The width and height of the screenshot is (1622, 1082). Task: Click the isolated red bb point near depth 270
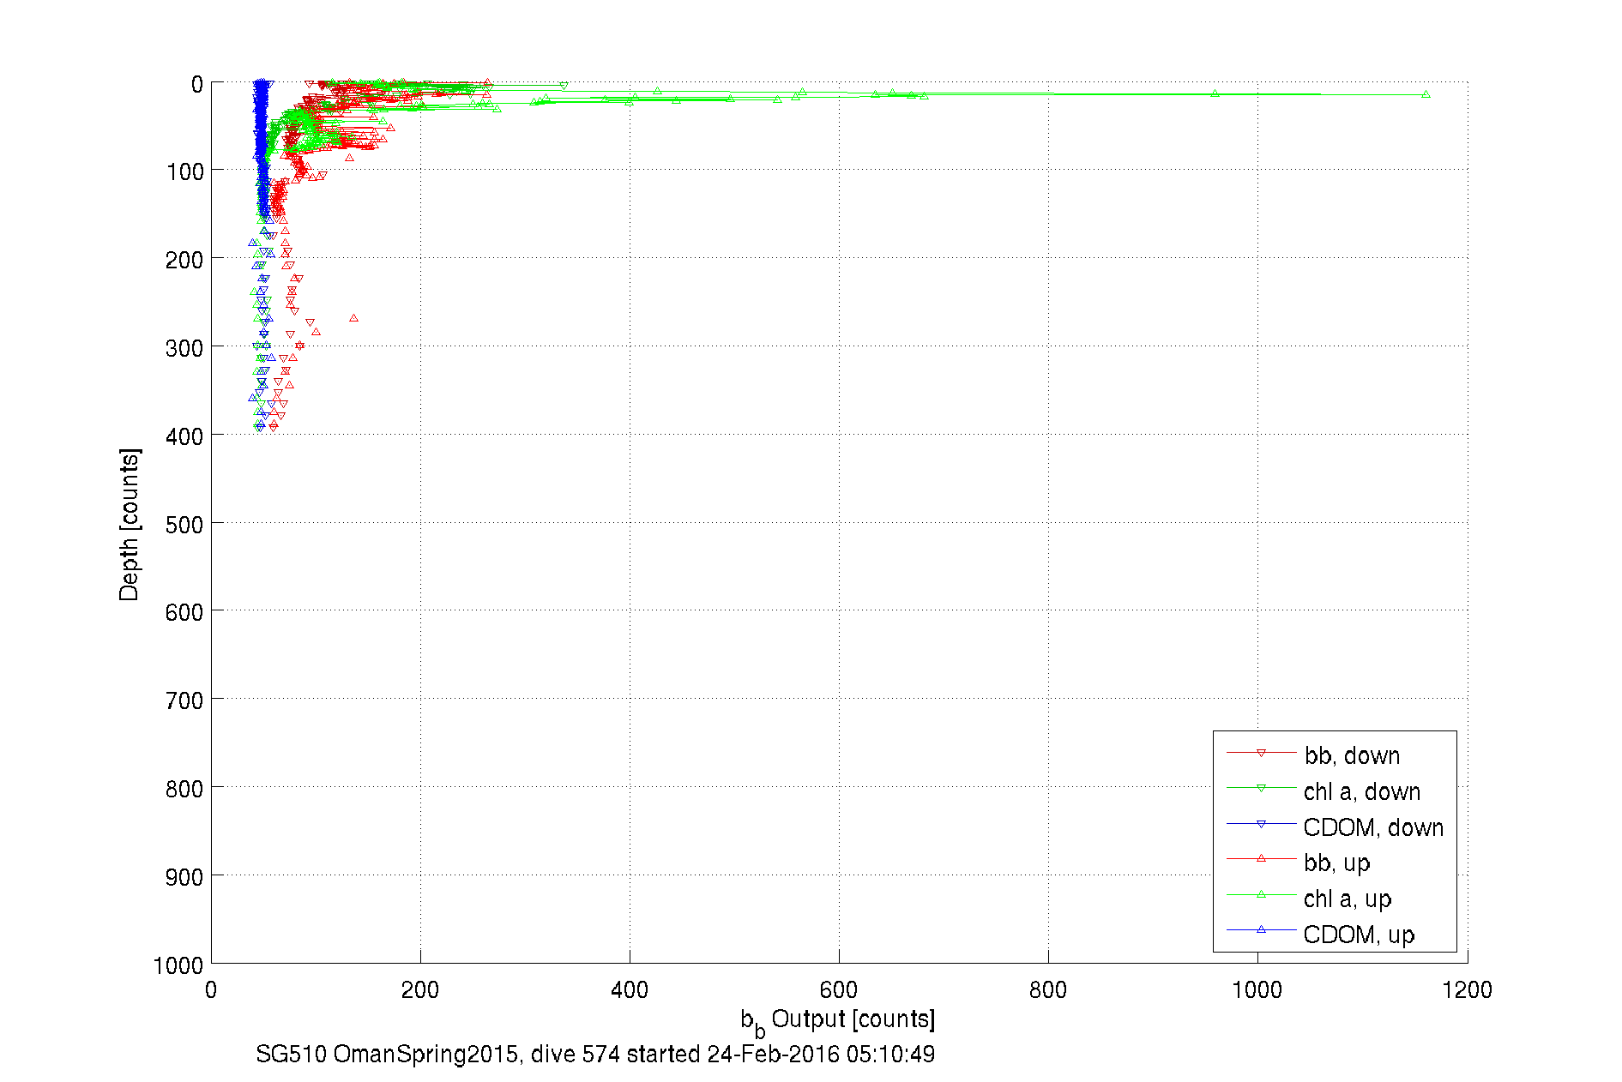[353, 318]
